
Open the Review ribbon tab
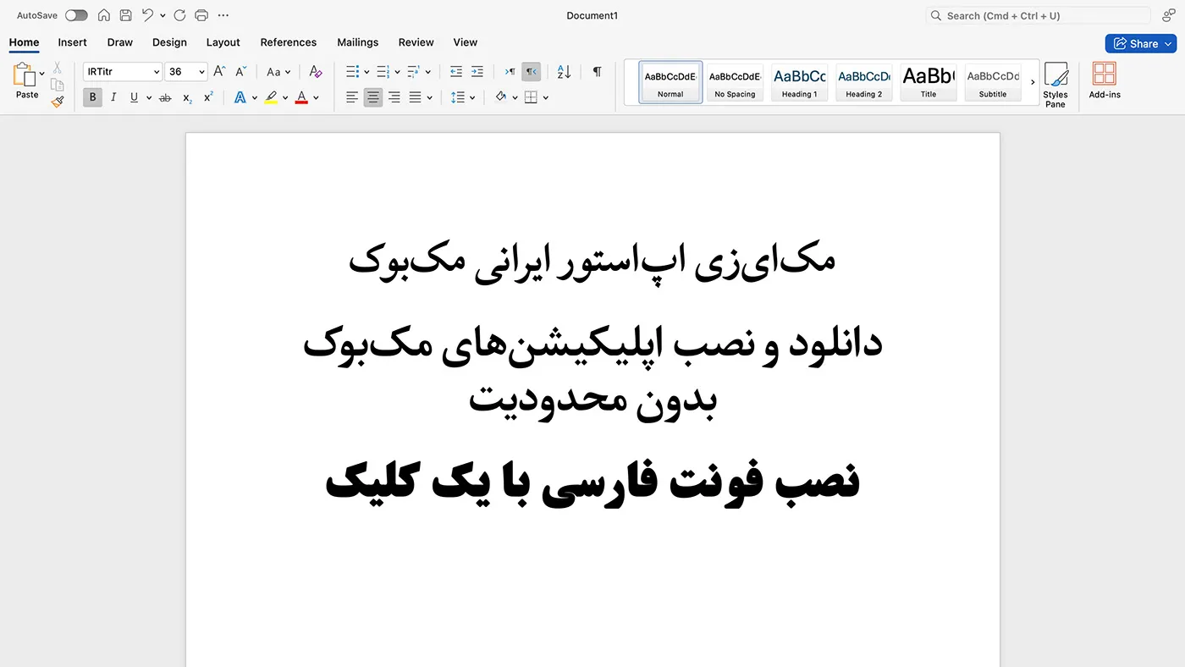click(x=416, y=42)
